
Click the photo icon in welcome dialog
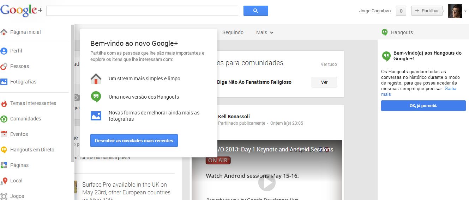tap(96, 115)
